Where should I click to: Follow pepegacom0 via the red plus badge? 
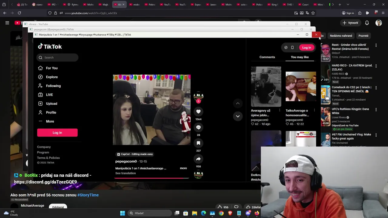(198, 101)
